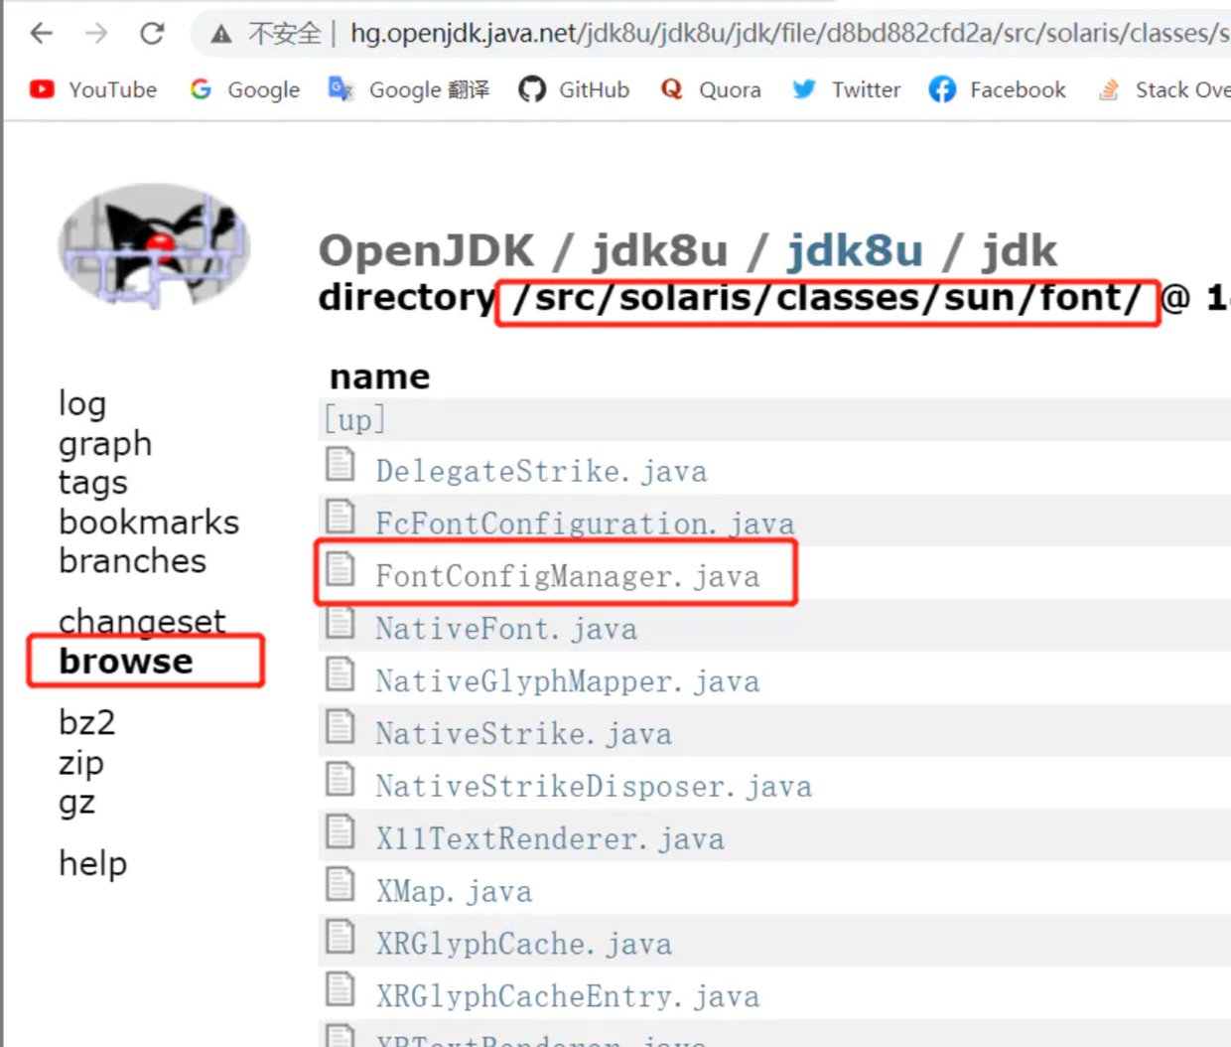Open NativeStrikeDisposer.java file
Image resolution: width=1231 pixels, height=1047 pixels.
[x=594, y=787]
